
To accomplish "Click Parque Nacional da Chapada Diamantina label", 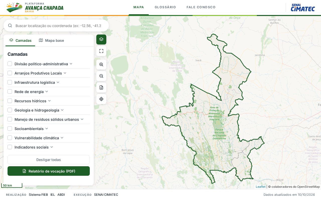I will tap(219, 134).
